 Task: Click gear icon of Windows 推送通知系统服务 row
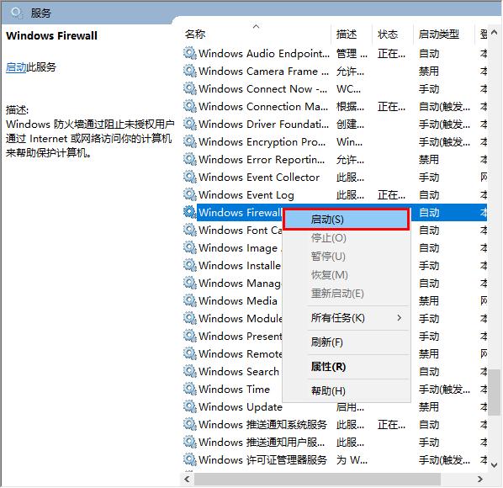189,424
